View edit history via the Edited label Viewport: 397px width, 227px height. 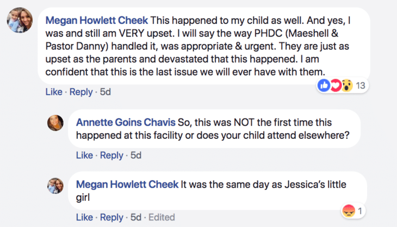click(x=162, y=217)
